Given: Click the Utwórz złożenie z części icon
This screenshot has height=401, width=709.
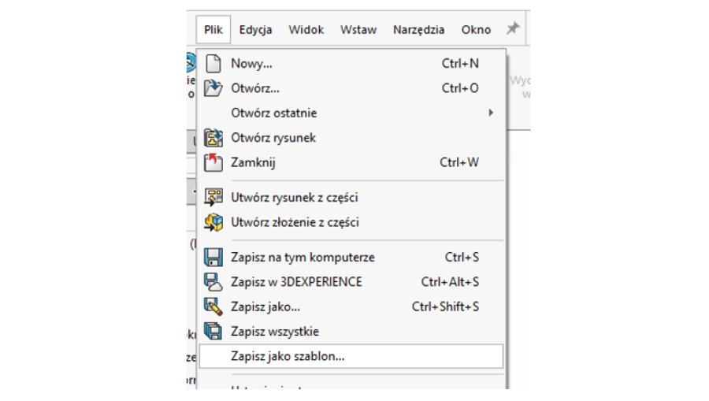Looking at the screenshot, I should point(213,222).
